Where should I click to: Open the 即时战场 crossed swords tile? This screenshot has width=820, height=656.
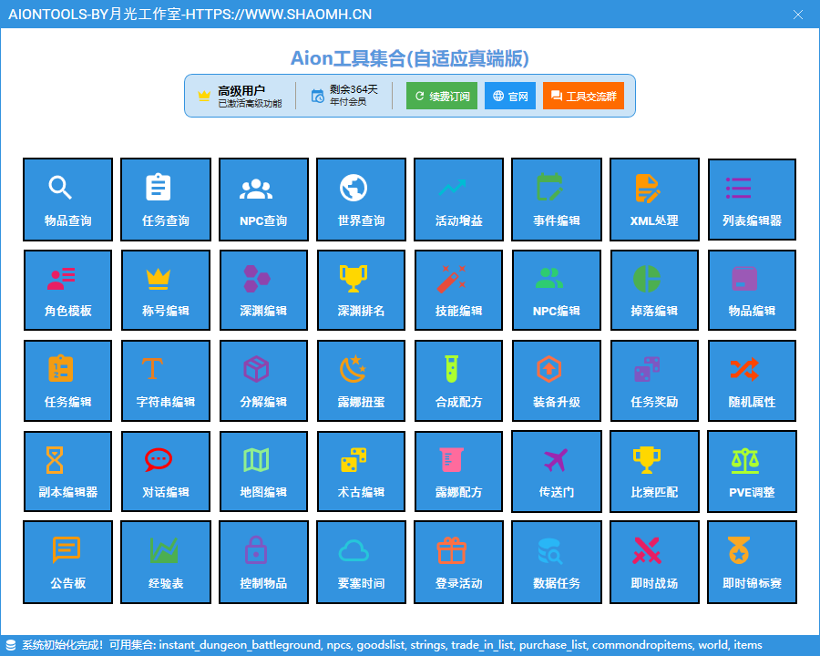[x=654, y=562]
